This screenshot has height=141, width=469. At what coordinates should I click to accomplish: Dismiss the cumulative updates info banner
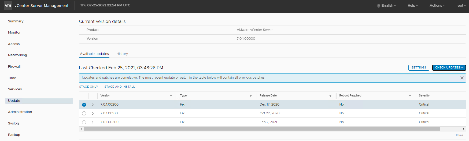pyautogui.click(x=462, y=78)
